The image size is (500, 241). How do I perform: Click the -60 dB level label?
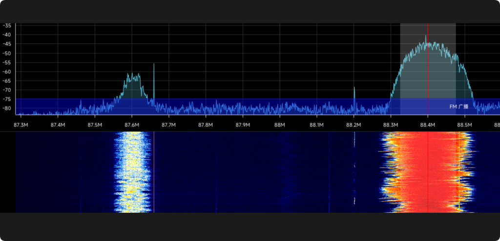click(7, 72)
